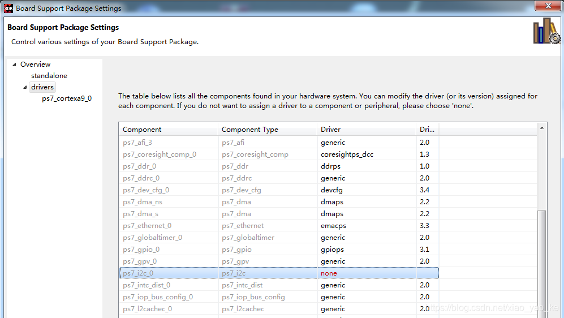
Task: Click the ps7_l2cachec component type cell
Action: [268, 308]
